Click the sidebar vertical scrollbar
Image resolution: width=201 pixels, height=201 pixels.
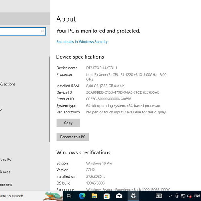point(49,99)
